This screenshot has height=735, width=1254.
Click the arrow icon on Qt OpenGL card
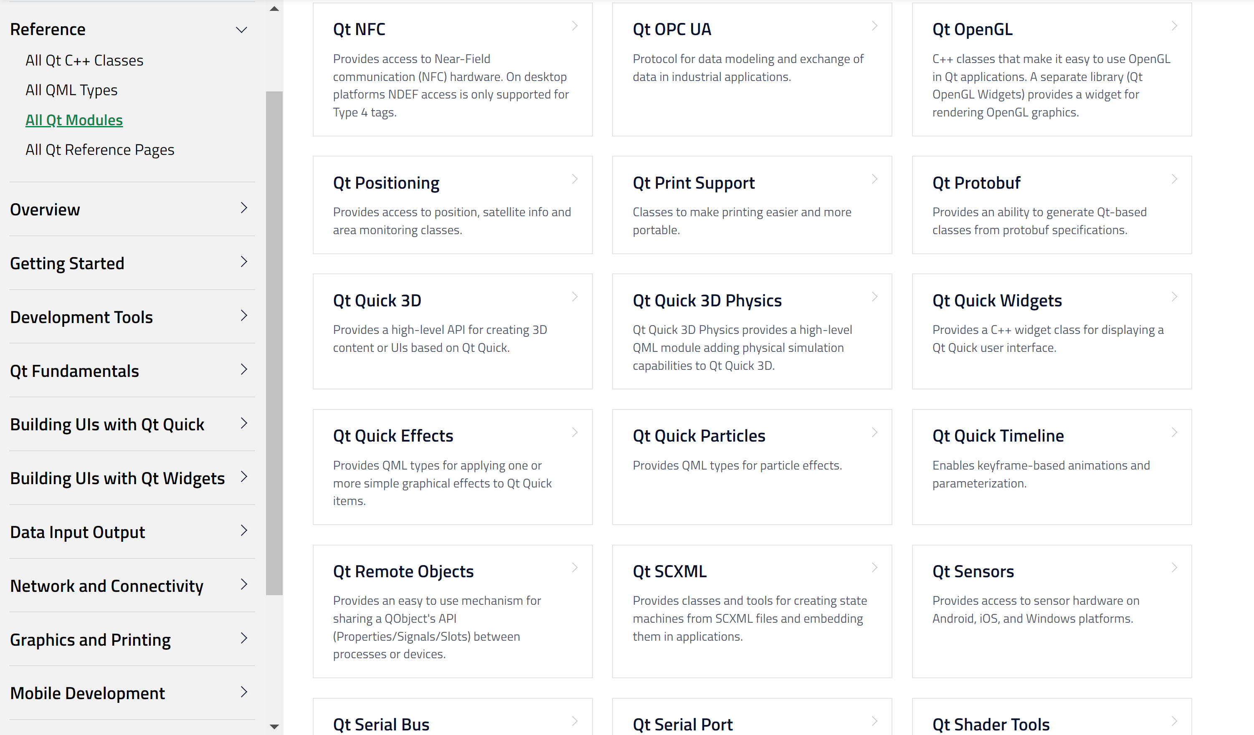pos(1174,26)
